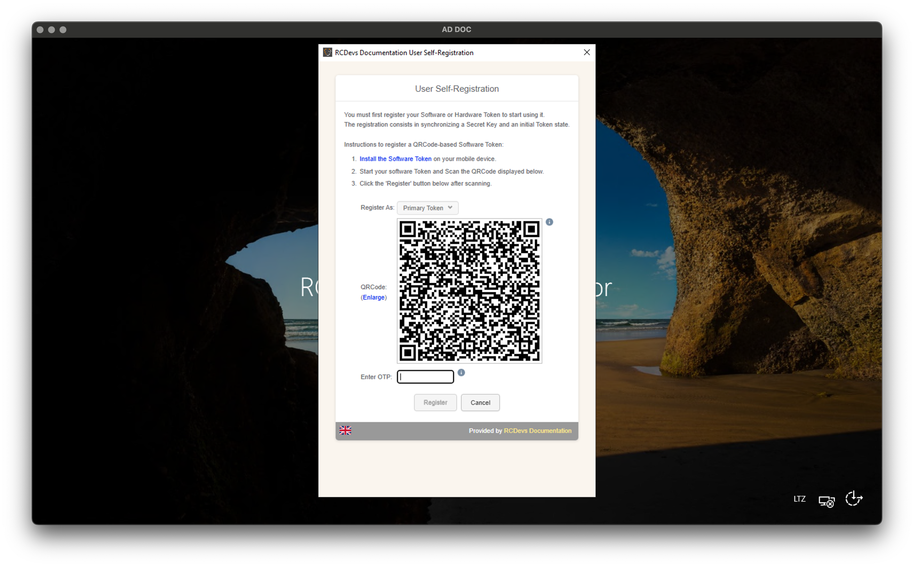Screen dimensions: 914x567
Task: Open the Install the Software Token link
Action: pos(395,158)
